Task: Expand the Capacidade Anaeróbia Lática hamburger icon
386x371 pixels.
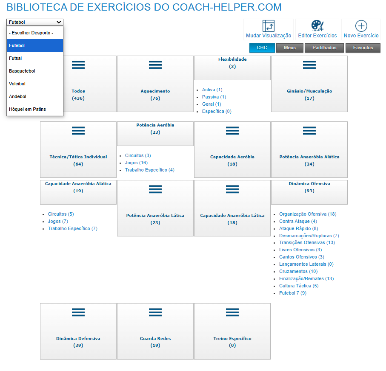Action: 232,189
